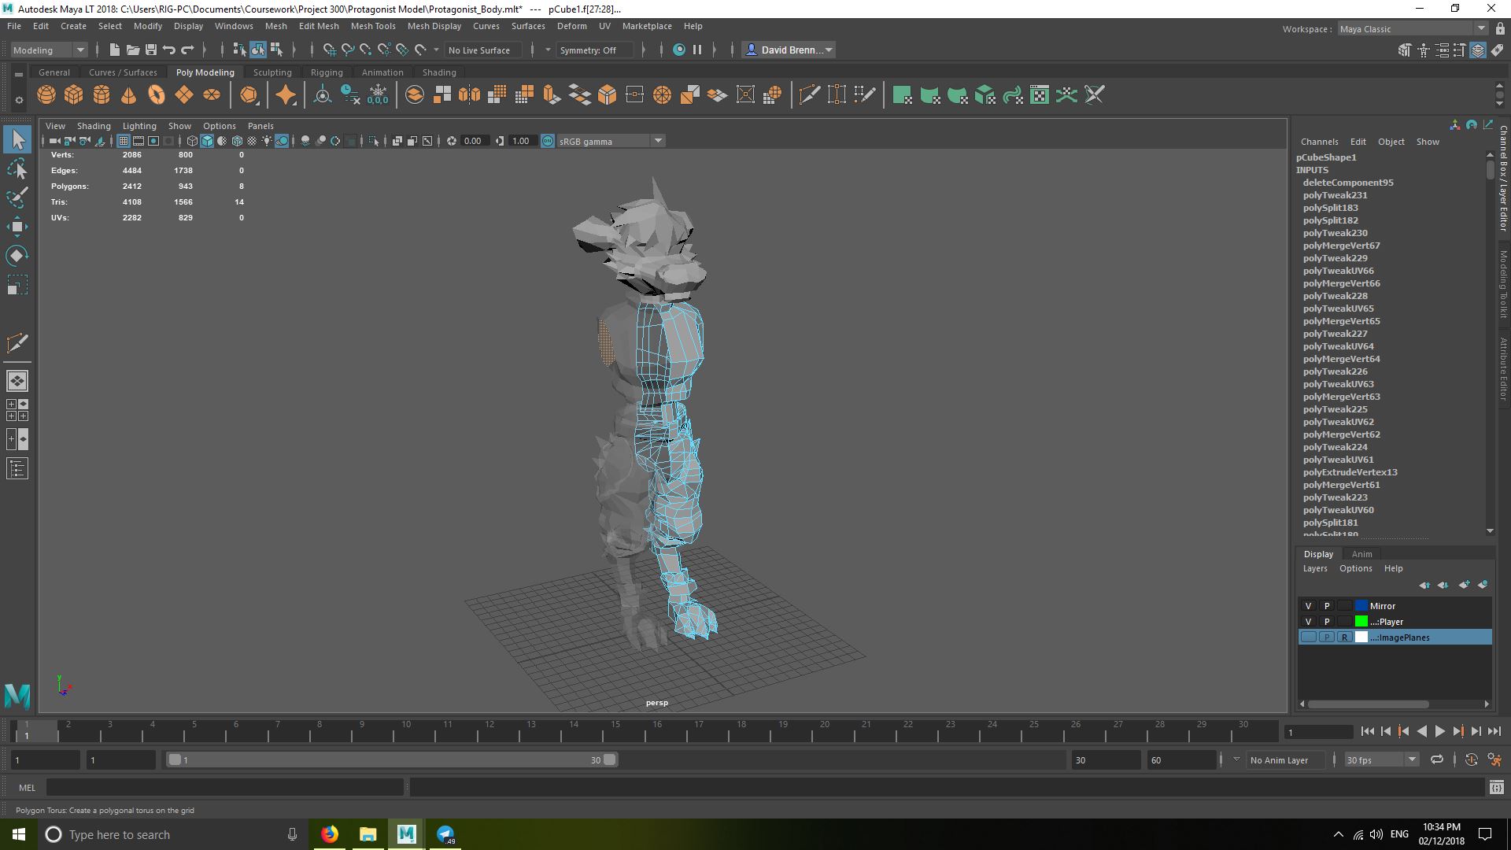Create a polygon cone from the shelf
The height and width of the screenshot is (850, 1511).
click(129, 95)
